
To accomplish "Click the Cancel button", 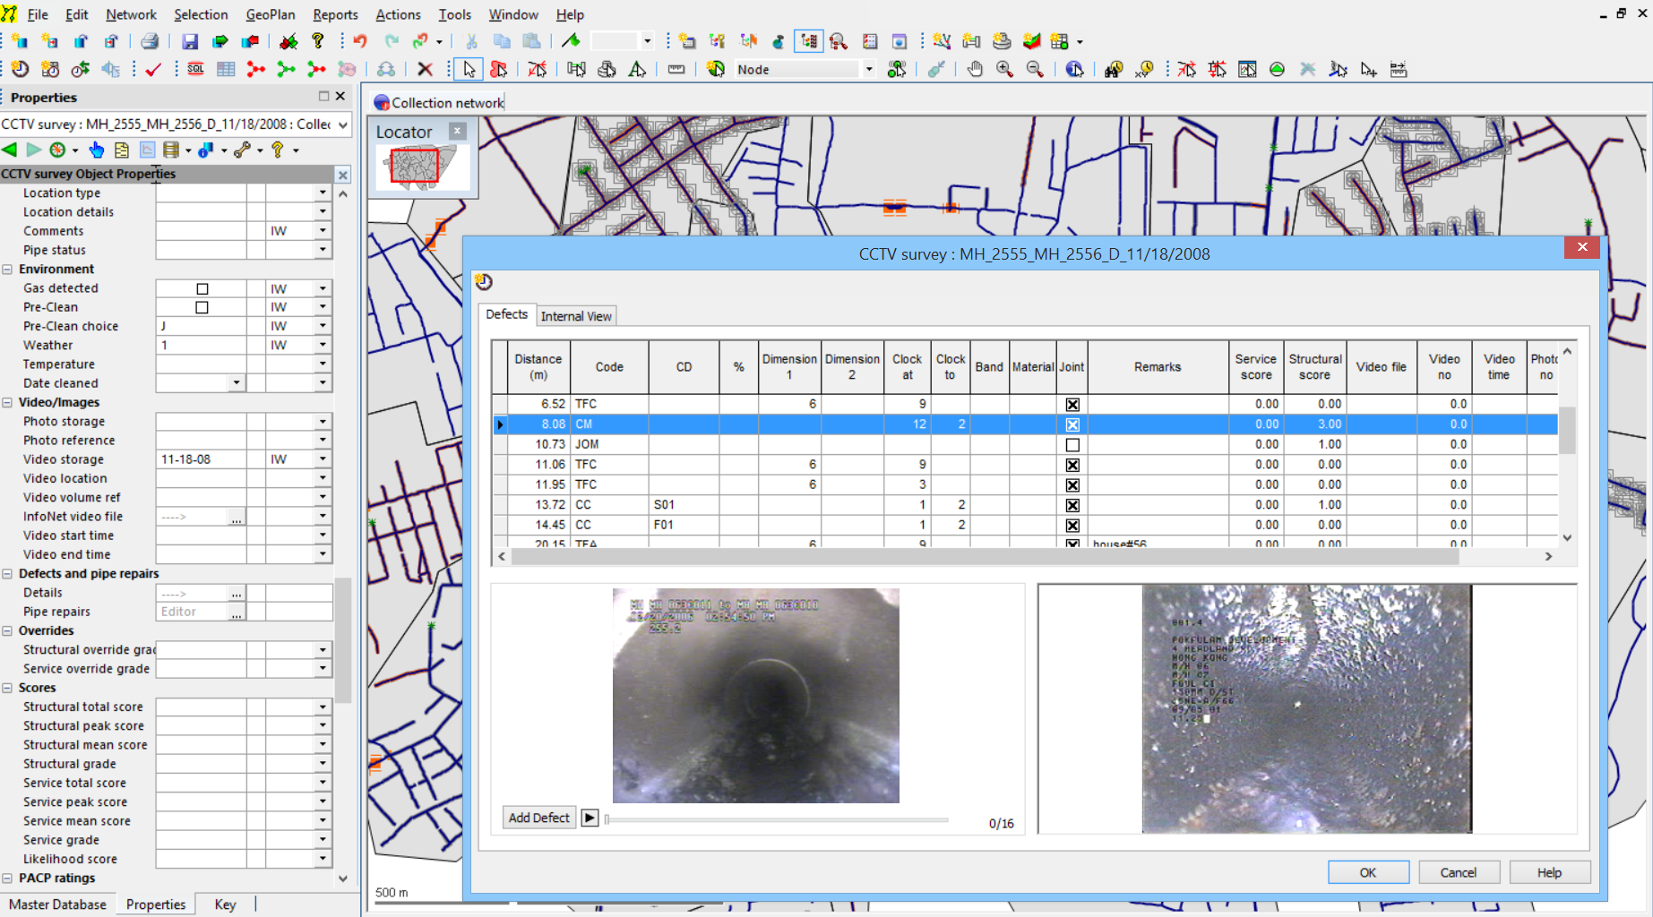I will coord(1458,872).
